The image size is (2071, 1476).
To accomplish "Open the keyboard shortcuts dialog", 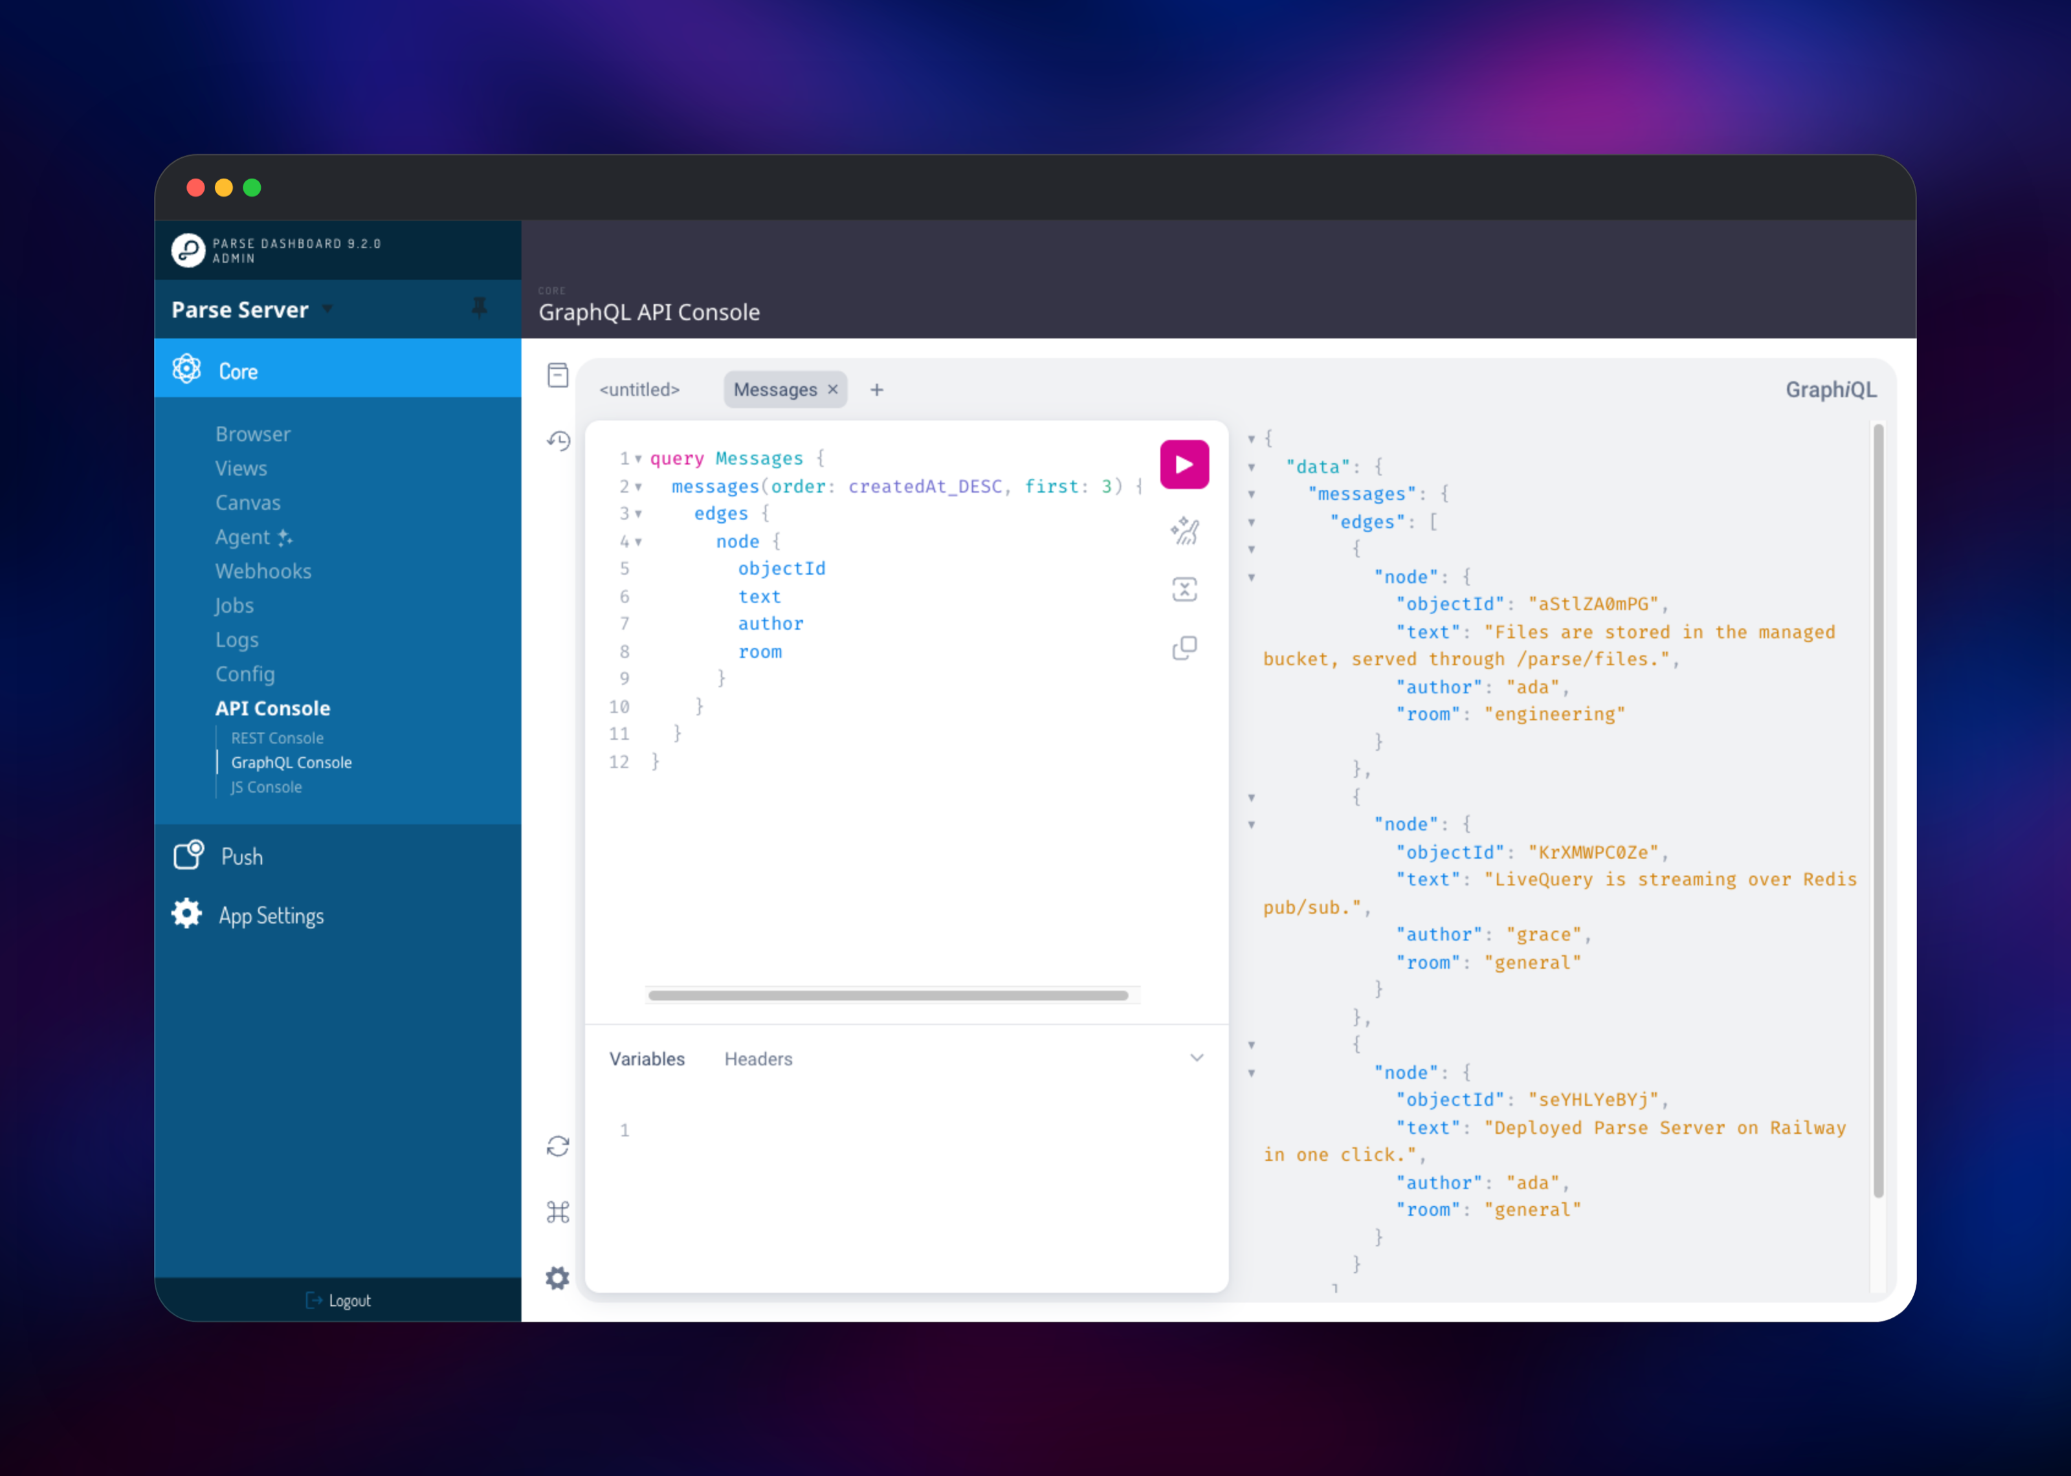I will point(558,1211).
